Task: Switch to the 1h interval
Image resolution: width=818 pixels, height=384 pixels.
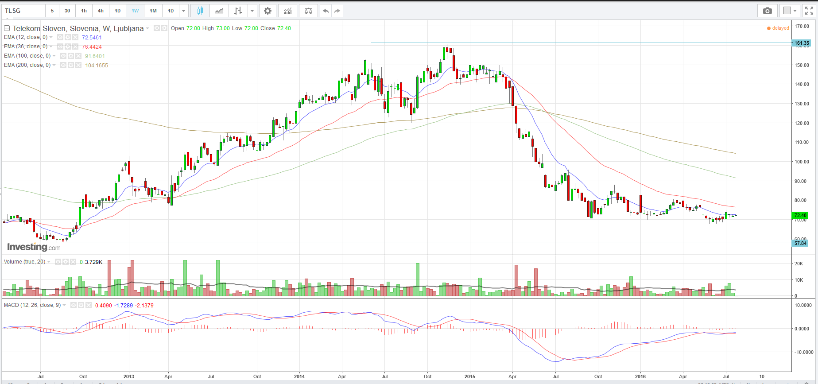Action: click(84, 11)
